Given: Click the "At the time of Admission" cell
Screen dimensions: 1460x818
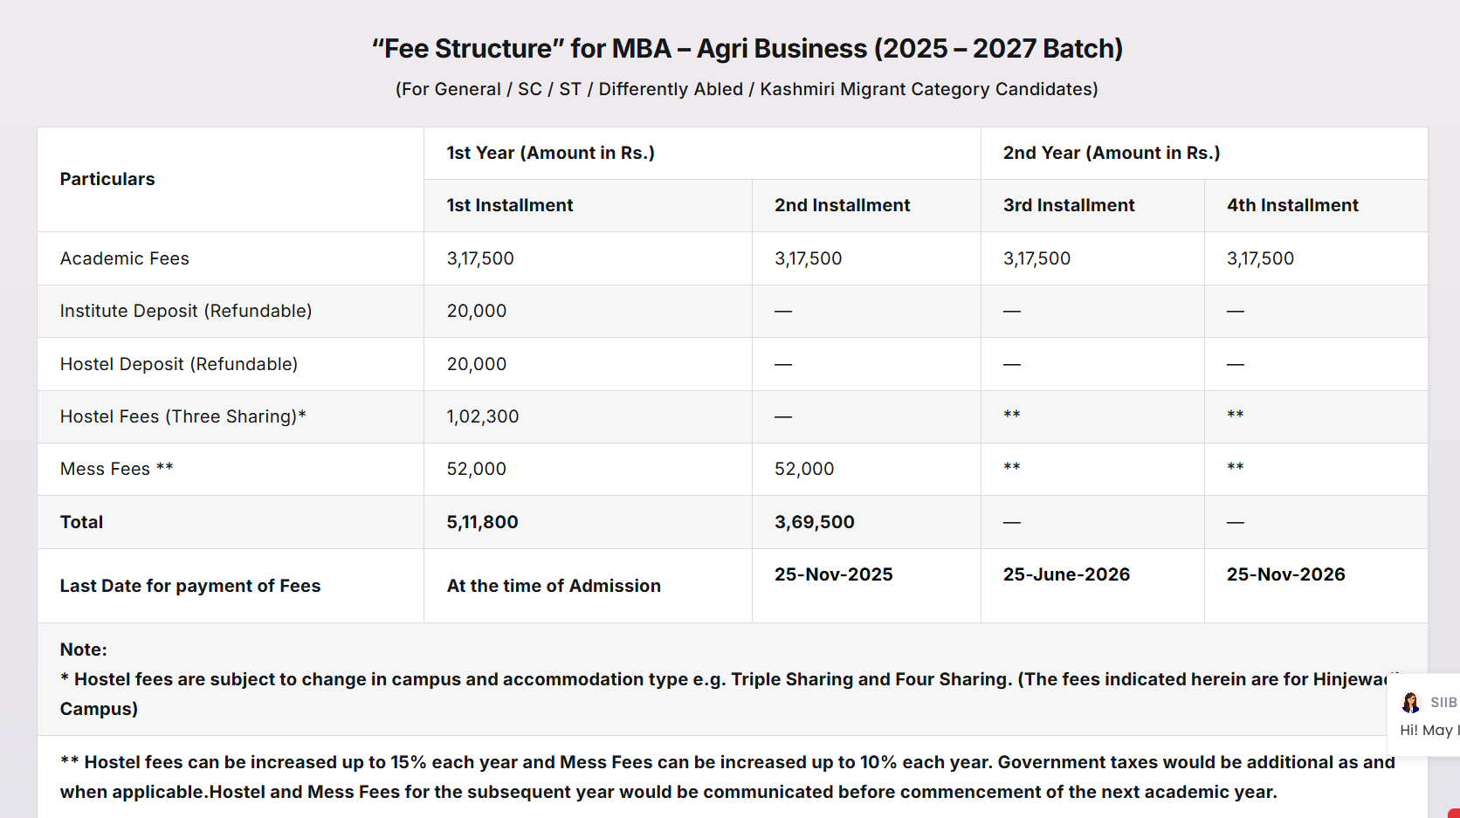Looking at the screenshot, I should pos(554,586).
